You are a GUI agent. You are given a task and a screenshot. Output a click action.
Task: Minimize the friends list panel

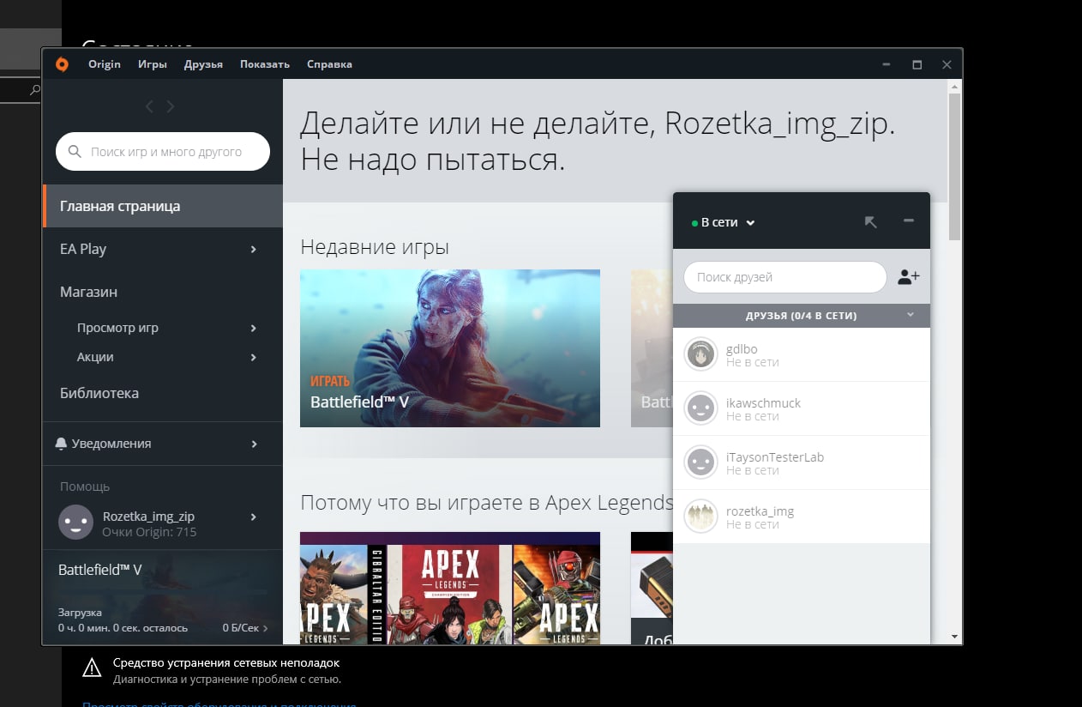[909, 221]
